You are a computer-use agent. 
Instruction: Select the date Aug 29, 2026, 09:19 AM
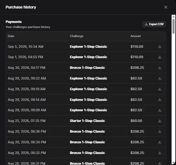point(27,89)
